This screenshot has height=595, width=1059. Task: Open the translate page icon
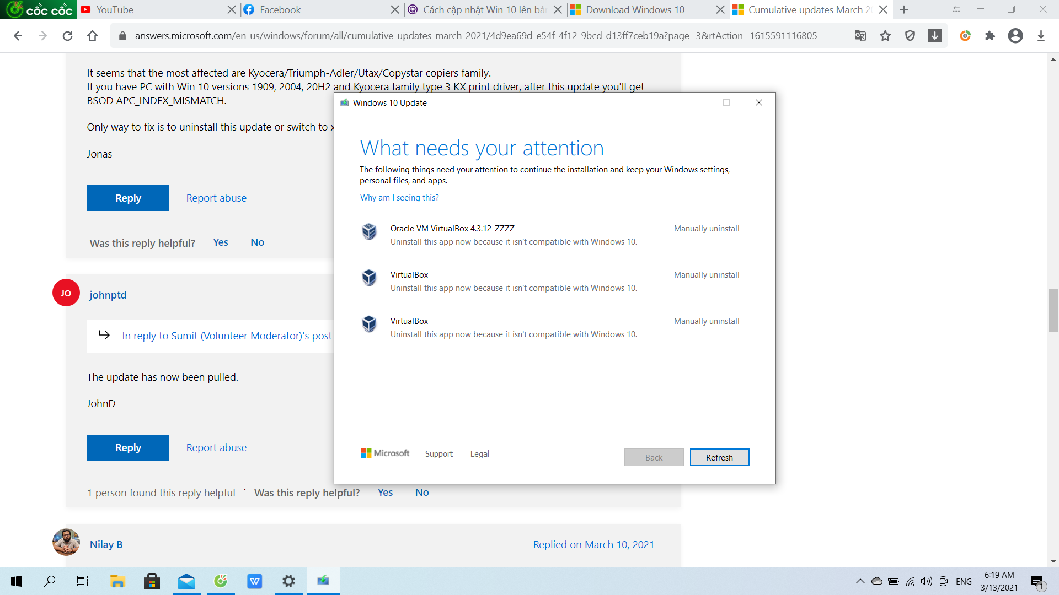860,36
